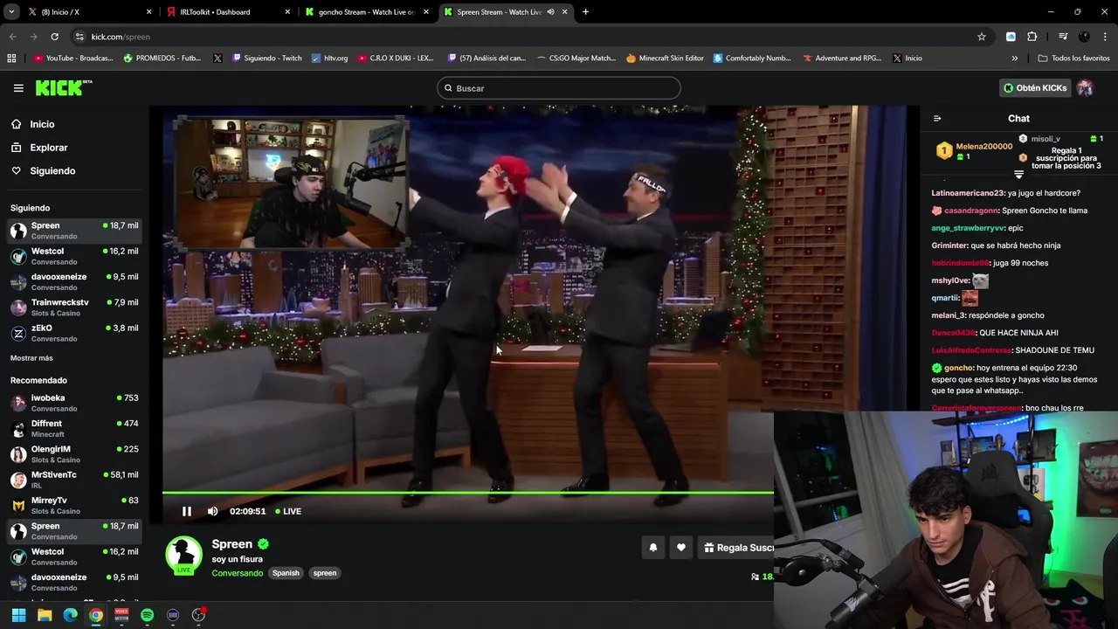Viewport: 1118px width, 629px height.
Task: Seek on the green video progress bar
Action: [467, 493]
